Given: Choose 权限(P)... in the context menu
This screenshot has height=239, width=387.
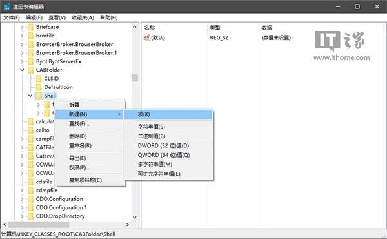Looking at the screenshot, I should pyautogui.click(x=89, y=168).
